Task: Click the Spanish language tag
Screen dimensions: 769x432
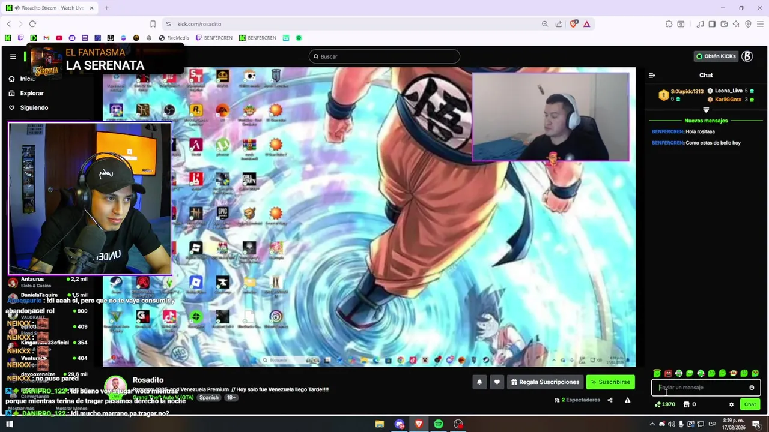Action: (209, 397)
